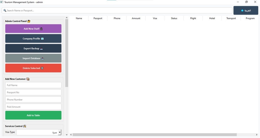Click the red Delete Selected button
This screenshot has height=138, width=260.
33,68
